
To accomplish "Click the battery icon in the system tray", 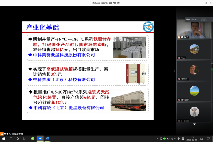I will tap(168, 139).
